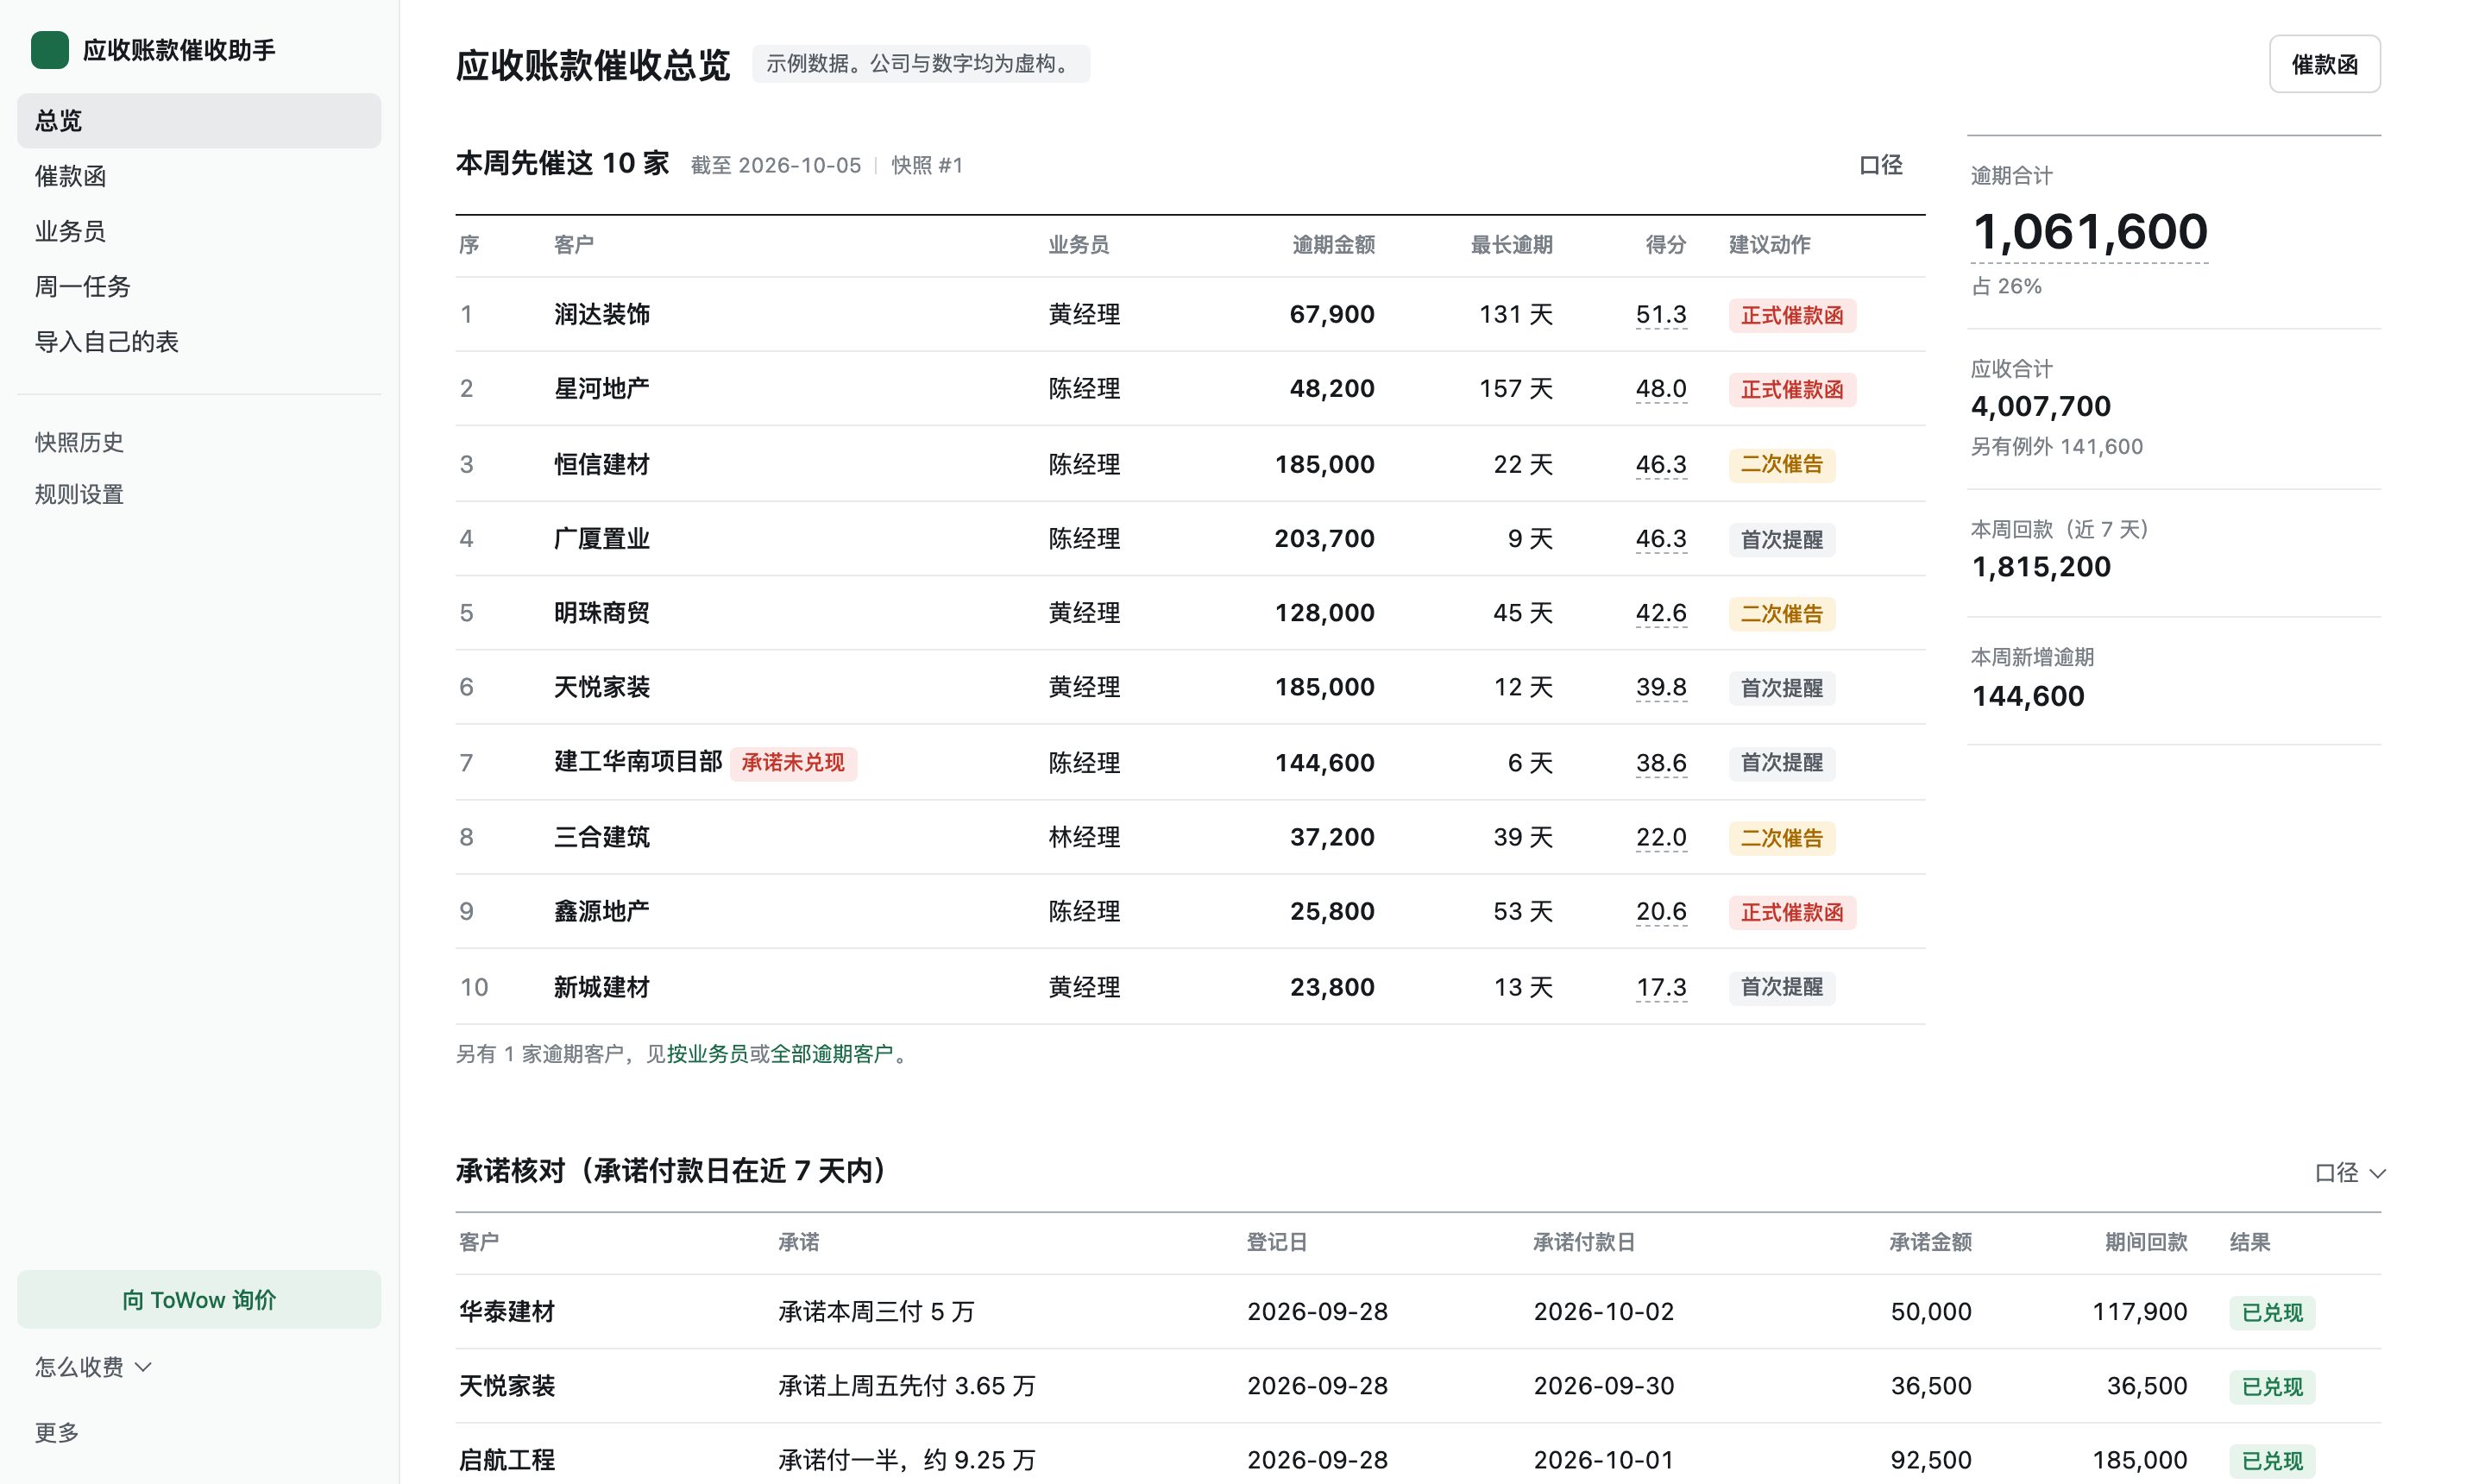The height and width of the screenshot is (1484, 2485).
Task: Click score 51.3 for 润达装饰
Action: (1661, 315)
